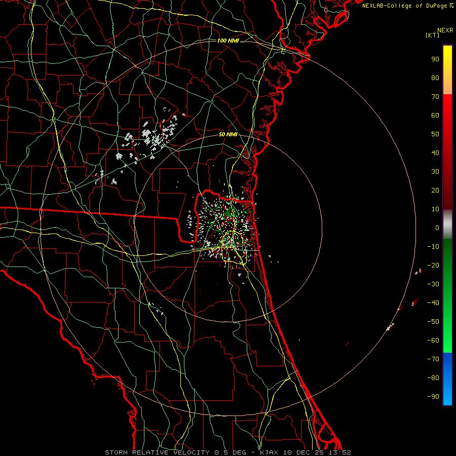Screen dimensions: 456x456
Task: Click the [KT] units label
Action: click(x=433, y=35)
